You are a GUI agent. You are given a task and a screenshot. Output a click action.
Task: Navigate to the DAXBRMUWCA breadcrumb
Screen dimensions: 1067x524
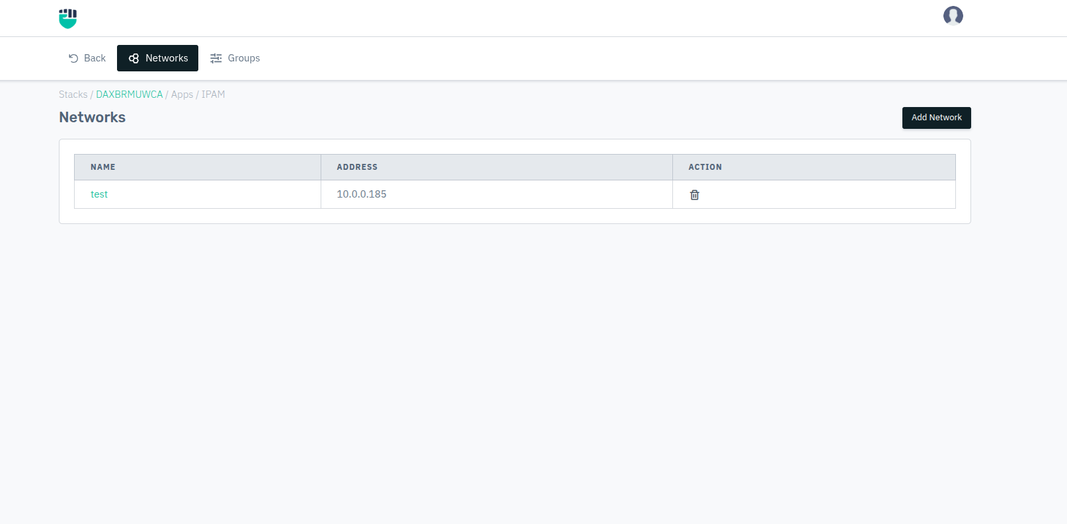click(129, 94)
